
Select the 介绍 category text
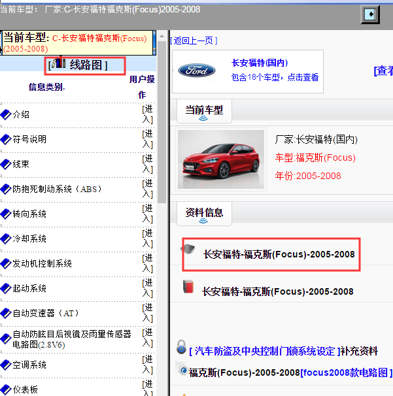tap(21, 115)
